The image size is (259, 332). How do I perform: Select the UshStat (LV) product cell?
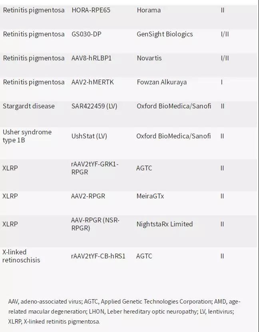click(89, 136)
